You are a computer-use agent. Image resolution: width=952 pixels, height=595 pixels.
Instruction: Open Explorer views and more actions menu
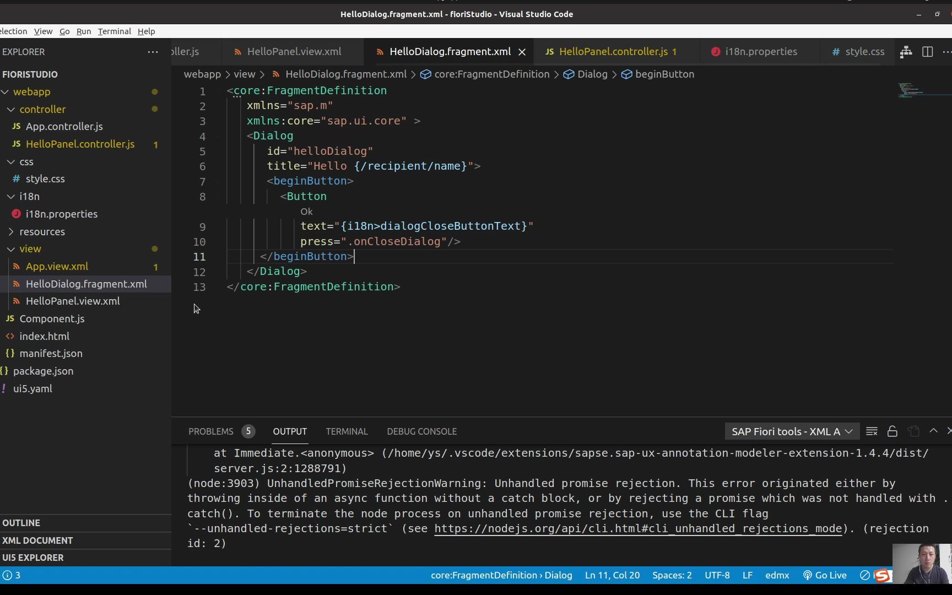click(x=153, y=52)
